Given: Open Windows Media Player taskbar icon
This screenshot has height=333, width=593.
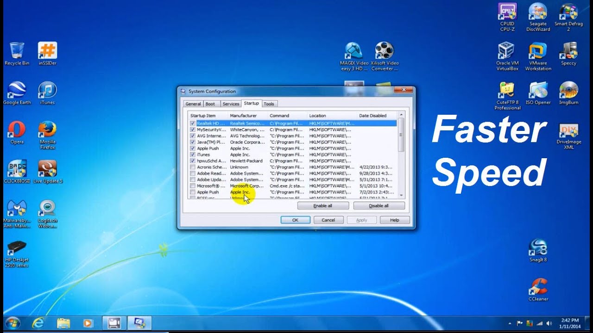Looking at the screenshot, I should tap(88, 323).
